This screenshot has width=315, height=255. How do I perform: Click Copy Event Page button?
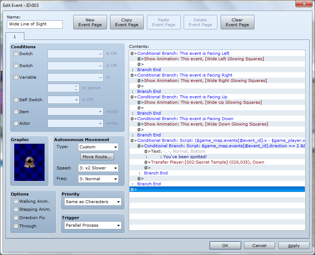127,22
